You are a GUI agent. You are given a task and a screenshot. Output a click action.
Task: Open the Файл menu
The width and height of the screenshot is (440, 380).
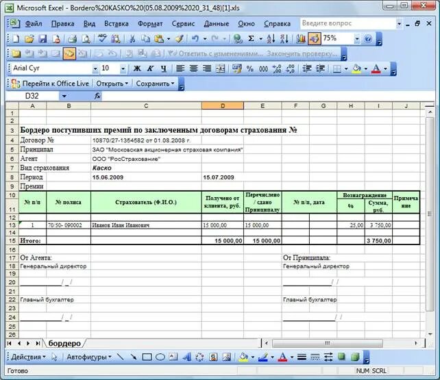(x=34, y=24)
